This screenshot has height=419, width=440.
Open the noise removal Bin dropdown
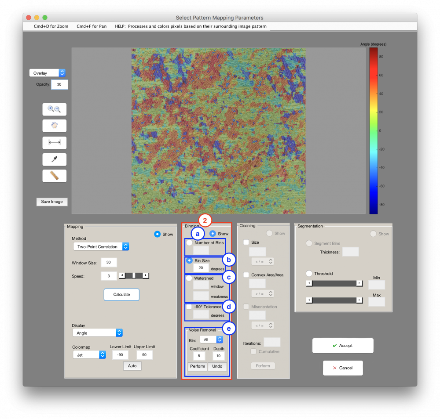pos(211,340)
